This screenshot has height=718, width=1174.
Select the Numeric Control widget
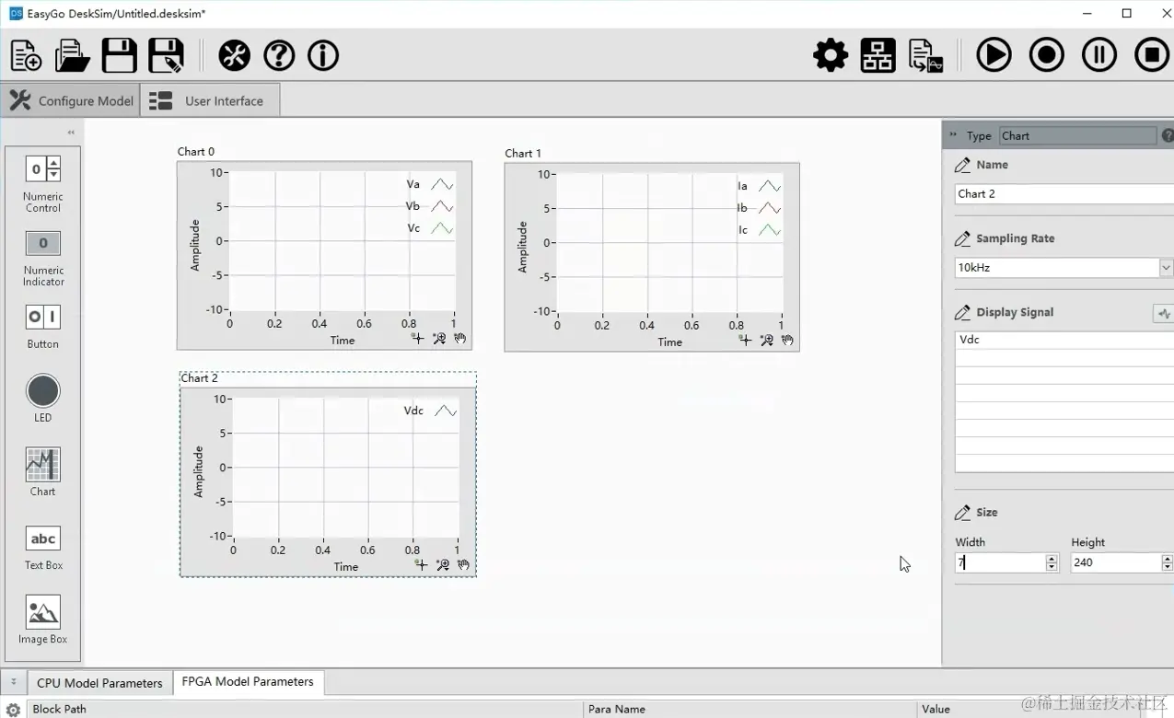click(x=42, y=184)
